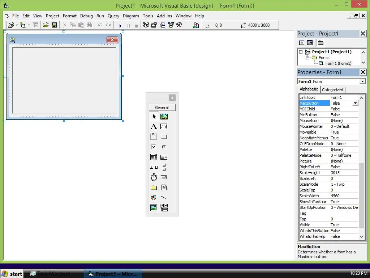This screenshot has height=278, width=370.
Task: Select the Pointer tool in the toolbox
Action: coord(154,117)
